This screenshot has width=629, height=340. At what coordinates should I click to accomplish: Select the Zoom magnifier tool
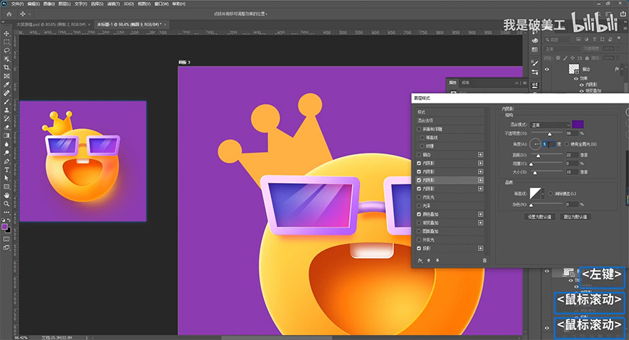click(7, 203)
